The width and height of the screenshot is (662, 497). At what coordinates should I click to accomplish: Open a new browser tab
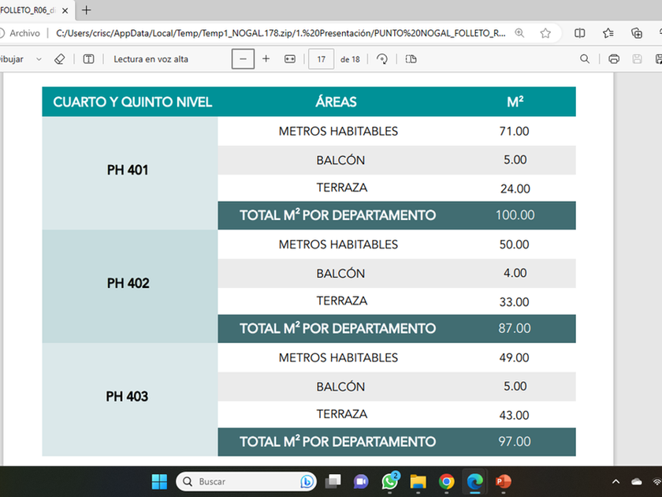click(x=87, y=10)
